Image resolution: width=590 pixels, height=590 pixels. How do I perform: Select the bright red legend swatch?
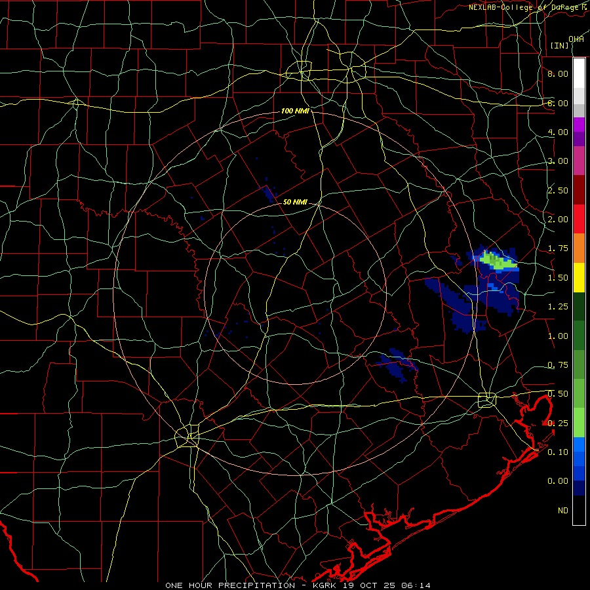pyautogui.click(x=579, y=219)
